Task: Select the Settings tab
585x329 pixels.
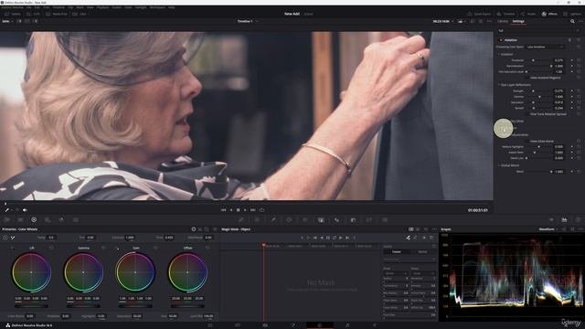Action: tap(518, 21)
